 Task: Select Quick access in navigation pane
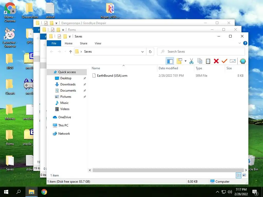67,72
